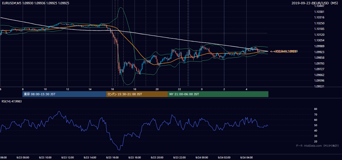Click the 9/24 04:00 bottom time label
The width and height of the screenshot is (342, 160).
(246, 158)
